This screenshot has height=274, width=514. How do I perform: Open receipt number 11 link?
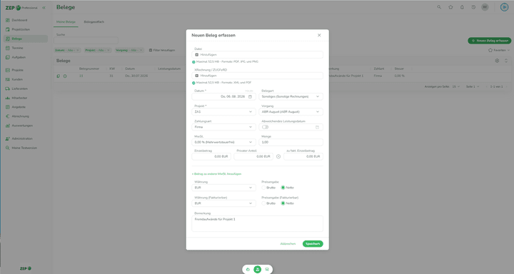[x=81, y=76]
